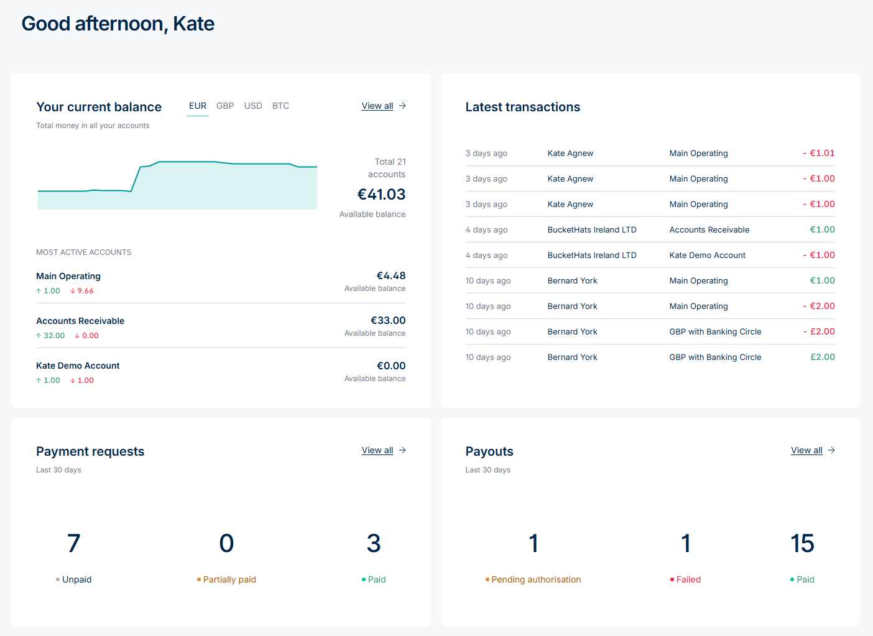This screenshot has width=873, height=636.
Task: Switch balance currency to EUR tab
Action: pos(198,106)
